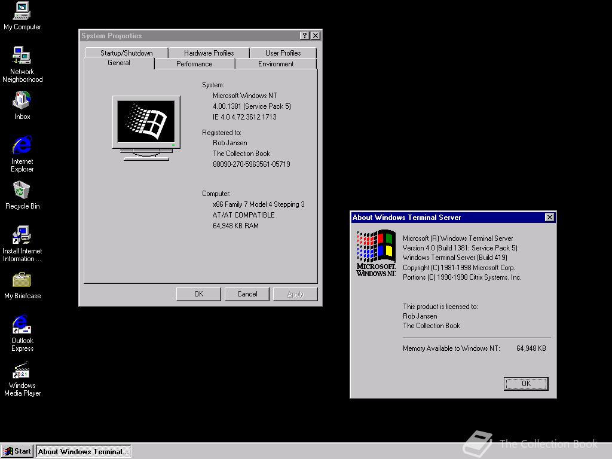Click the text '4.00.1381 (Service Pack 5)'
The height and width of the screenshot is (459, 612).
click(252, 106)
